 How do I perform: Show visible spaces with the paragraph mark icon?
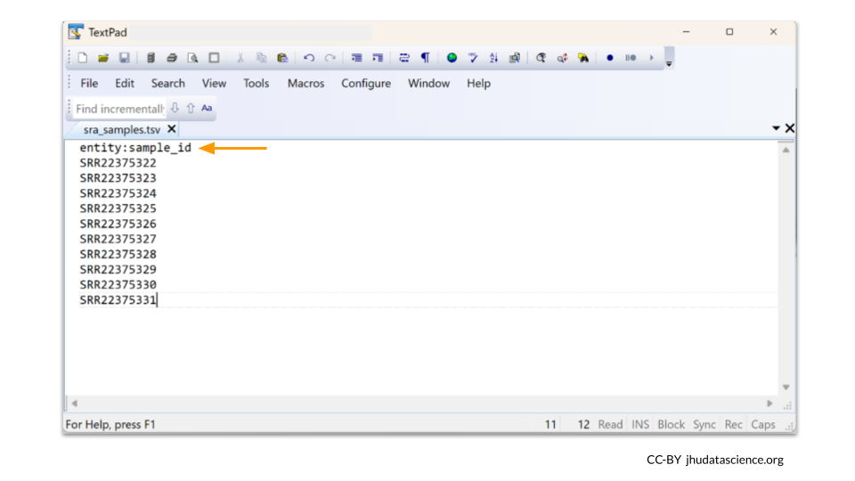(426, 58)
